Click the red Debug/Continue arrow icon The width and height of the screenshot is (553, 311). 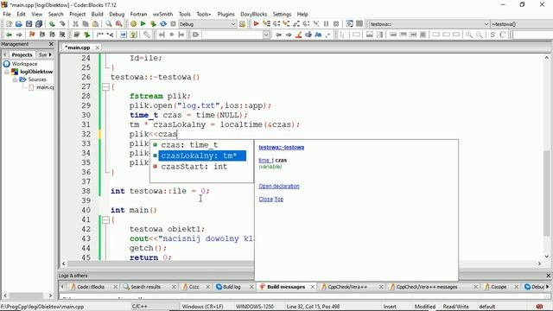tap(257, 24)
